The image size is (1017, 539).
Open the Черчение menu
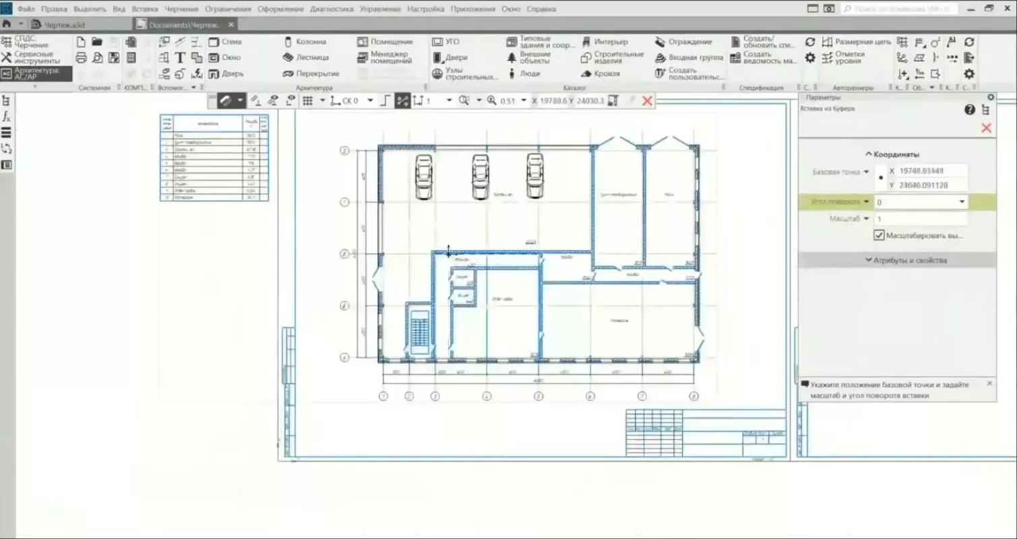click(x=181, y=9)
